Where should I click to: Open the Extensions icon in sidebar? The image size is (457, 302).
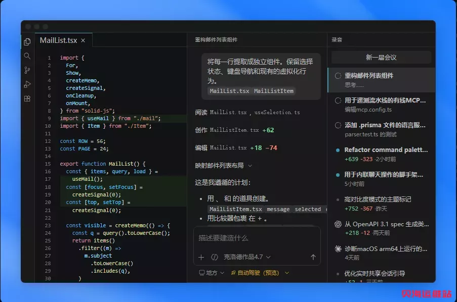pos(27,98)
